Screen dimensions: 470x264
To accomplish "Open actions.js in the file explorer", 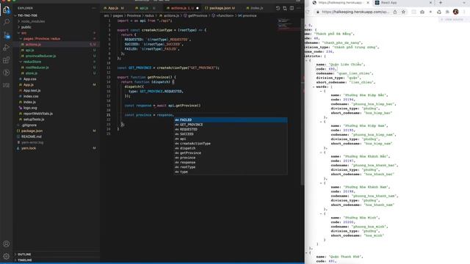I will (33, 44).
